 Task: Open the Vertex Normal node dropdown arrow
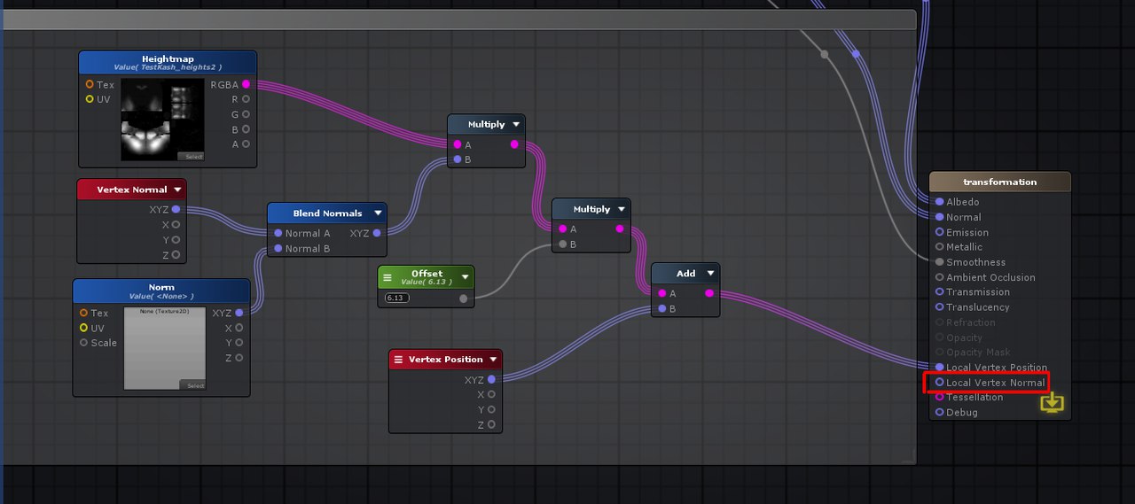(177, 190)
